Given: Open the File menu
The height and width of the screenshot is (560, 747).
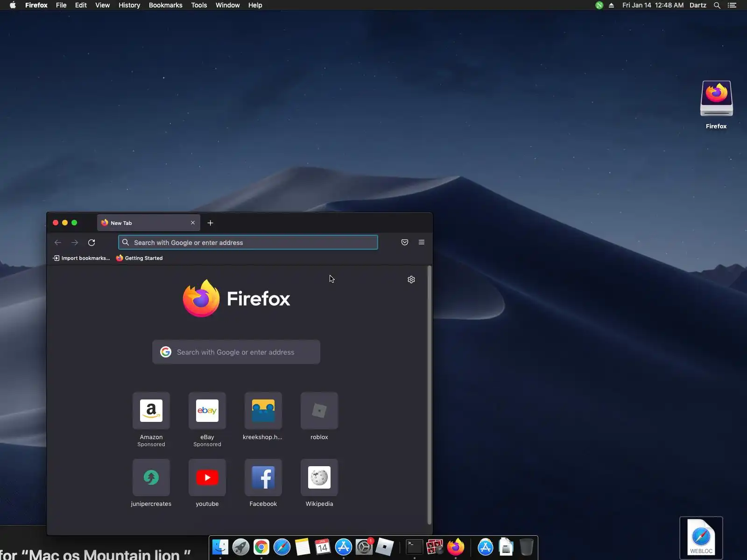Looking at the screenshot, I should [x=61, y=5].
